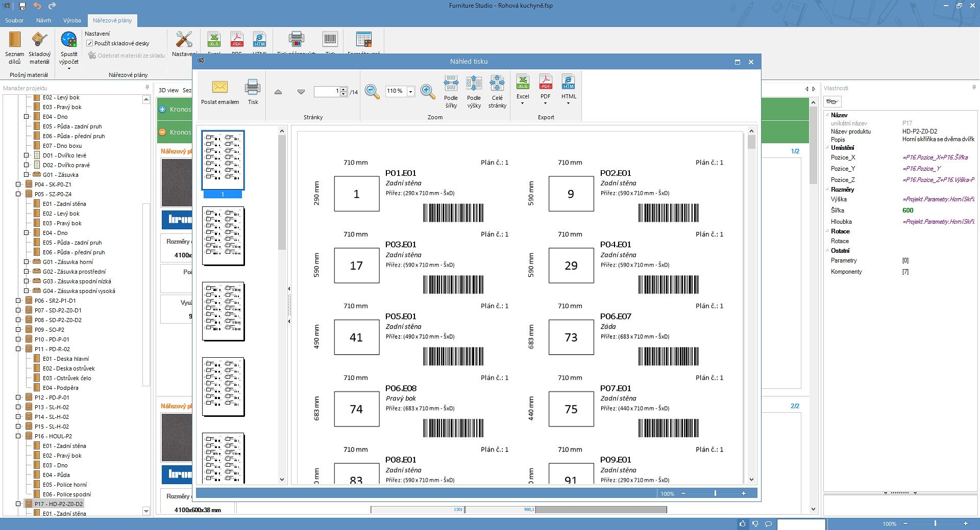Fit preview Podle šířky
The image size is (980, 530).
point(451,92)
